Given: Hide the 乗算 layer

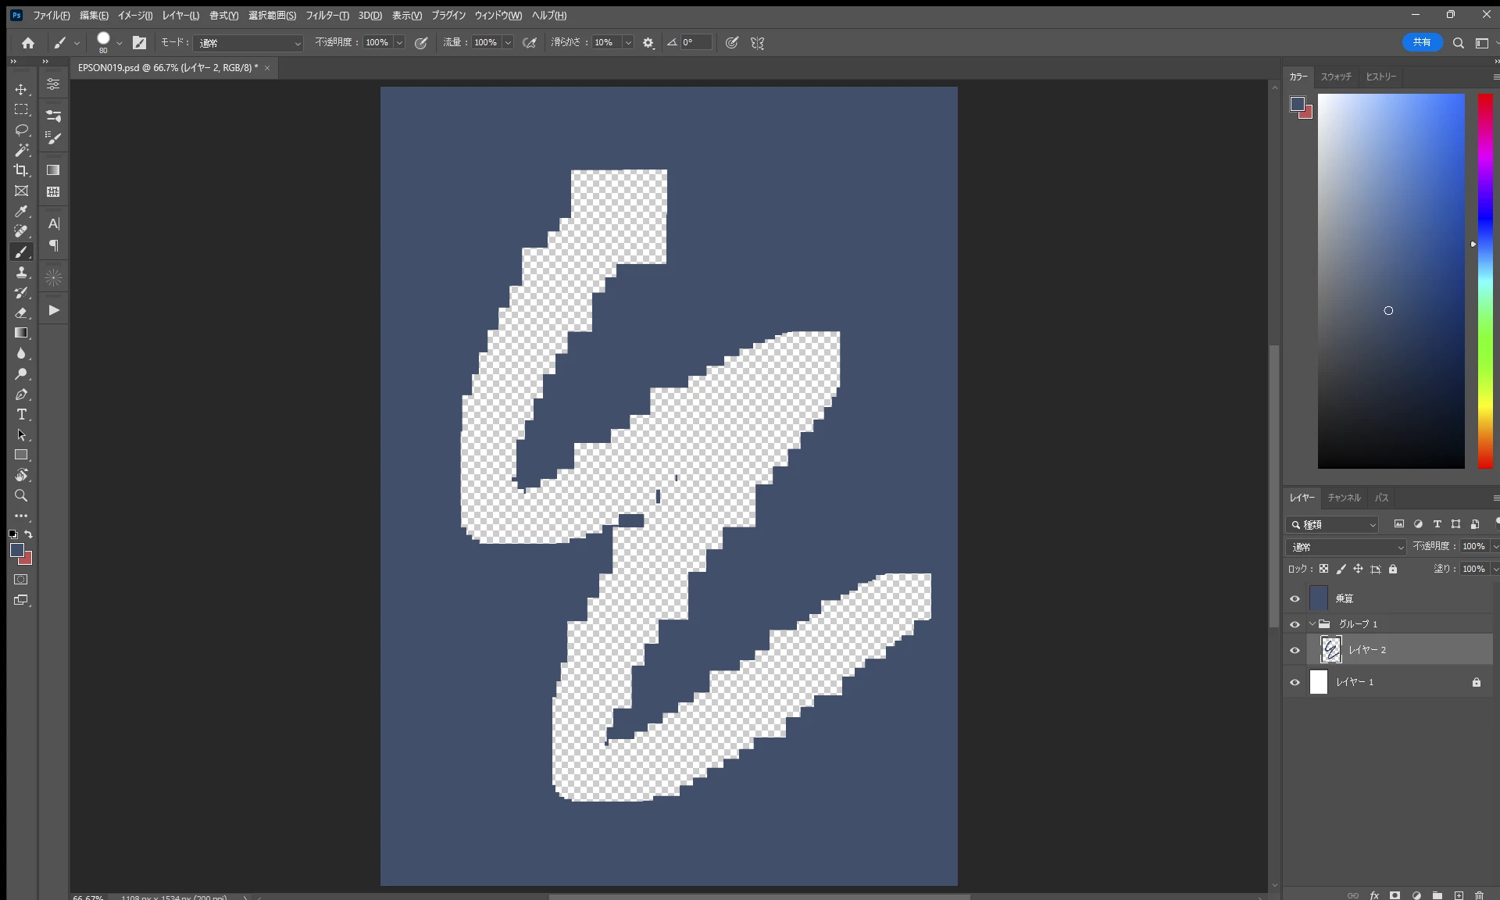Looking at the screenshot, I should point(1295,598).
